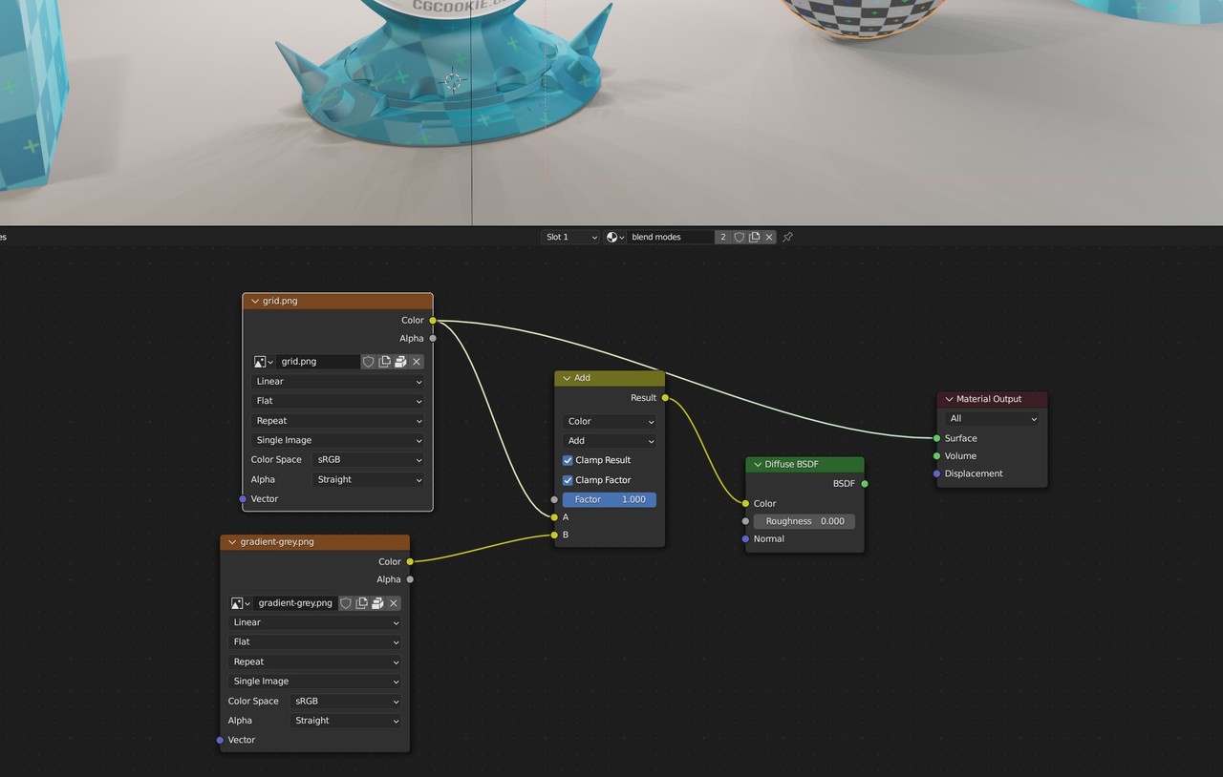Click Color output socket of grid.png node

pyautogui.click(x=433, y=321)
